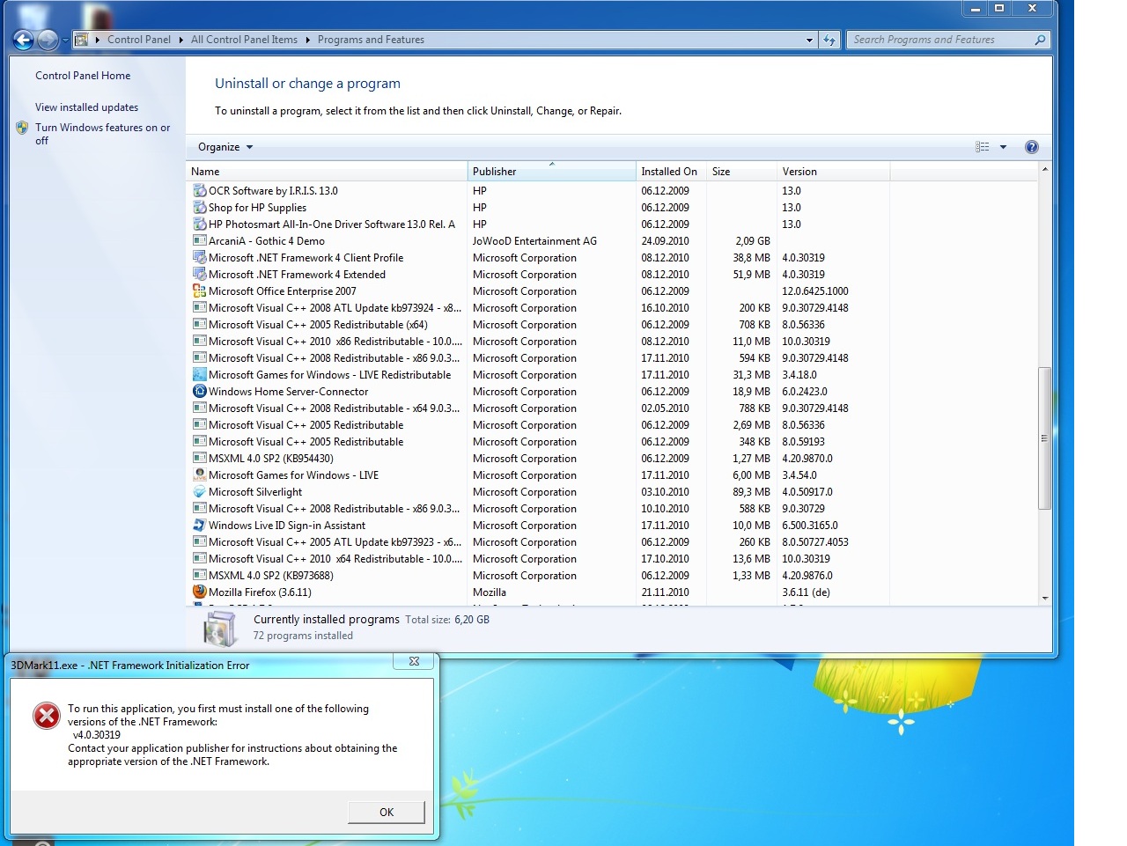This screenshot has width=1127, height=846.
Task: Expand the arrow before Control Panel breadcrumb
Action: point(97,40)
